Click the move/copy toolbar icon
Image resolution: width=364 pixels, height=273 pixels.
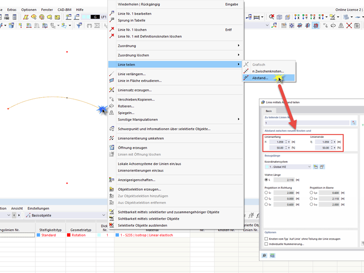point(325,25)
